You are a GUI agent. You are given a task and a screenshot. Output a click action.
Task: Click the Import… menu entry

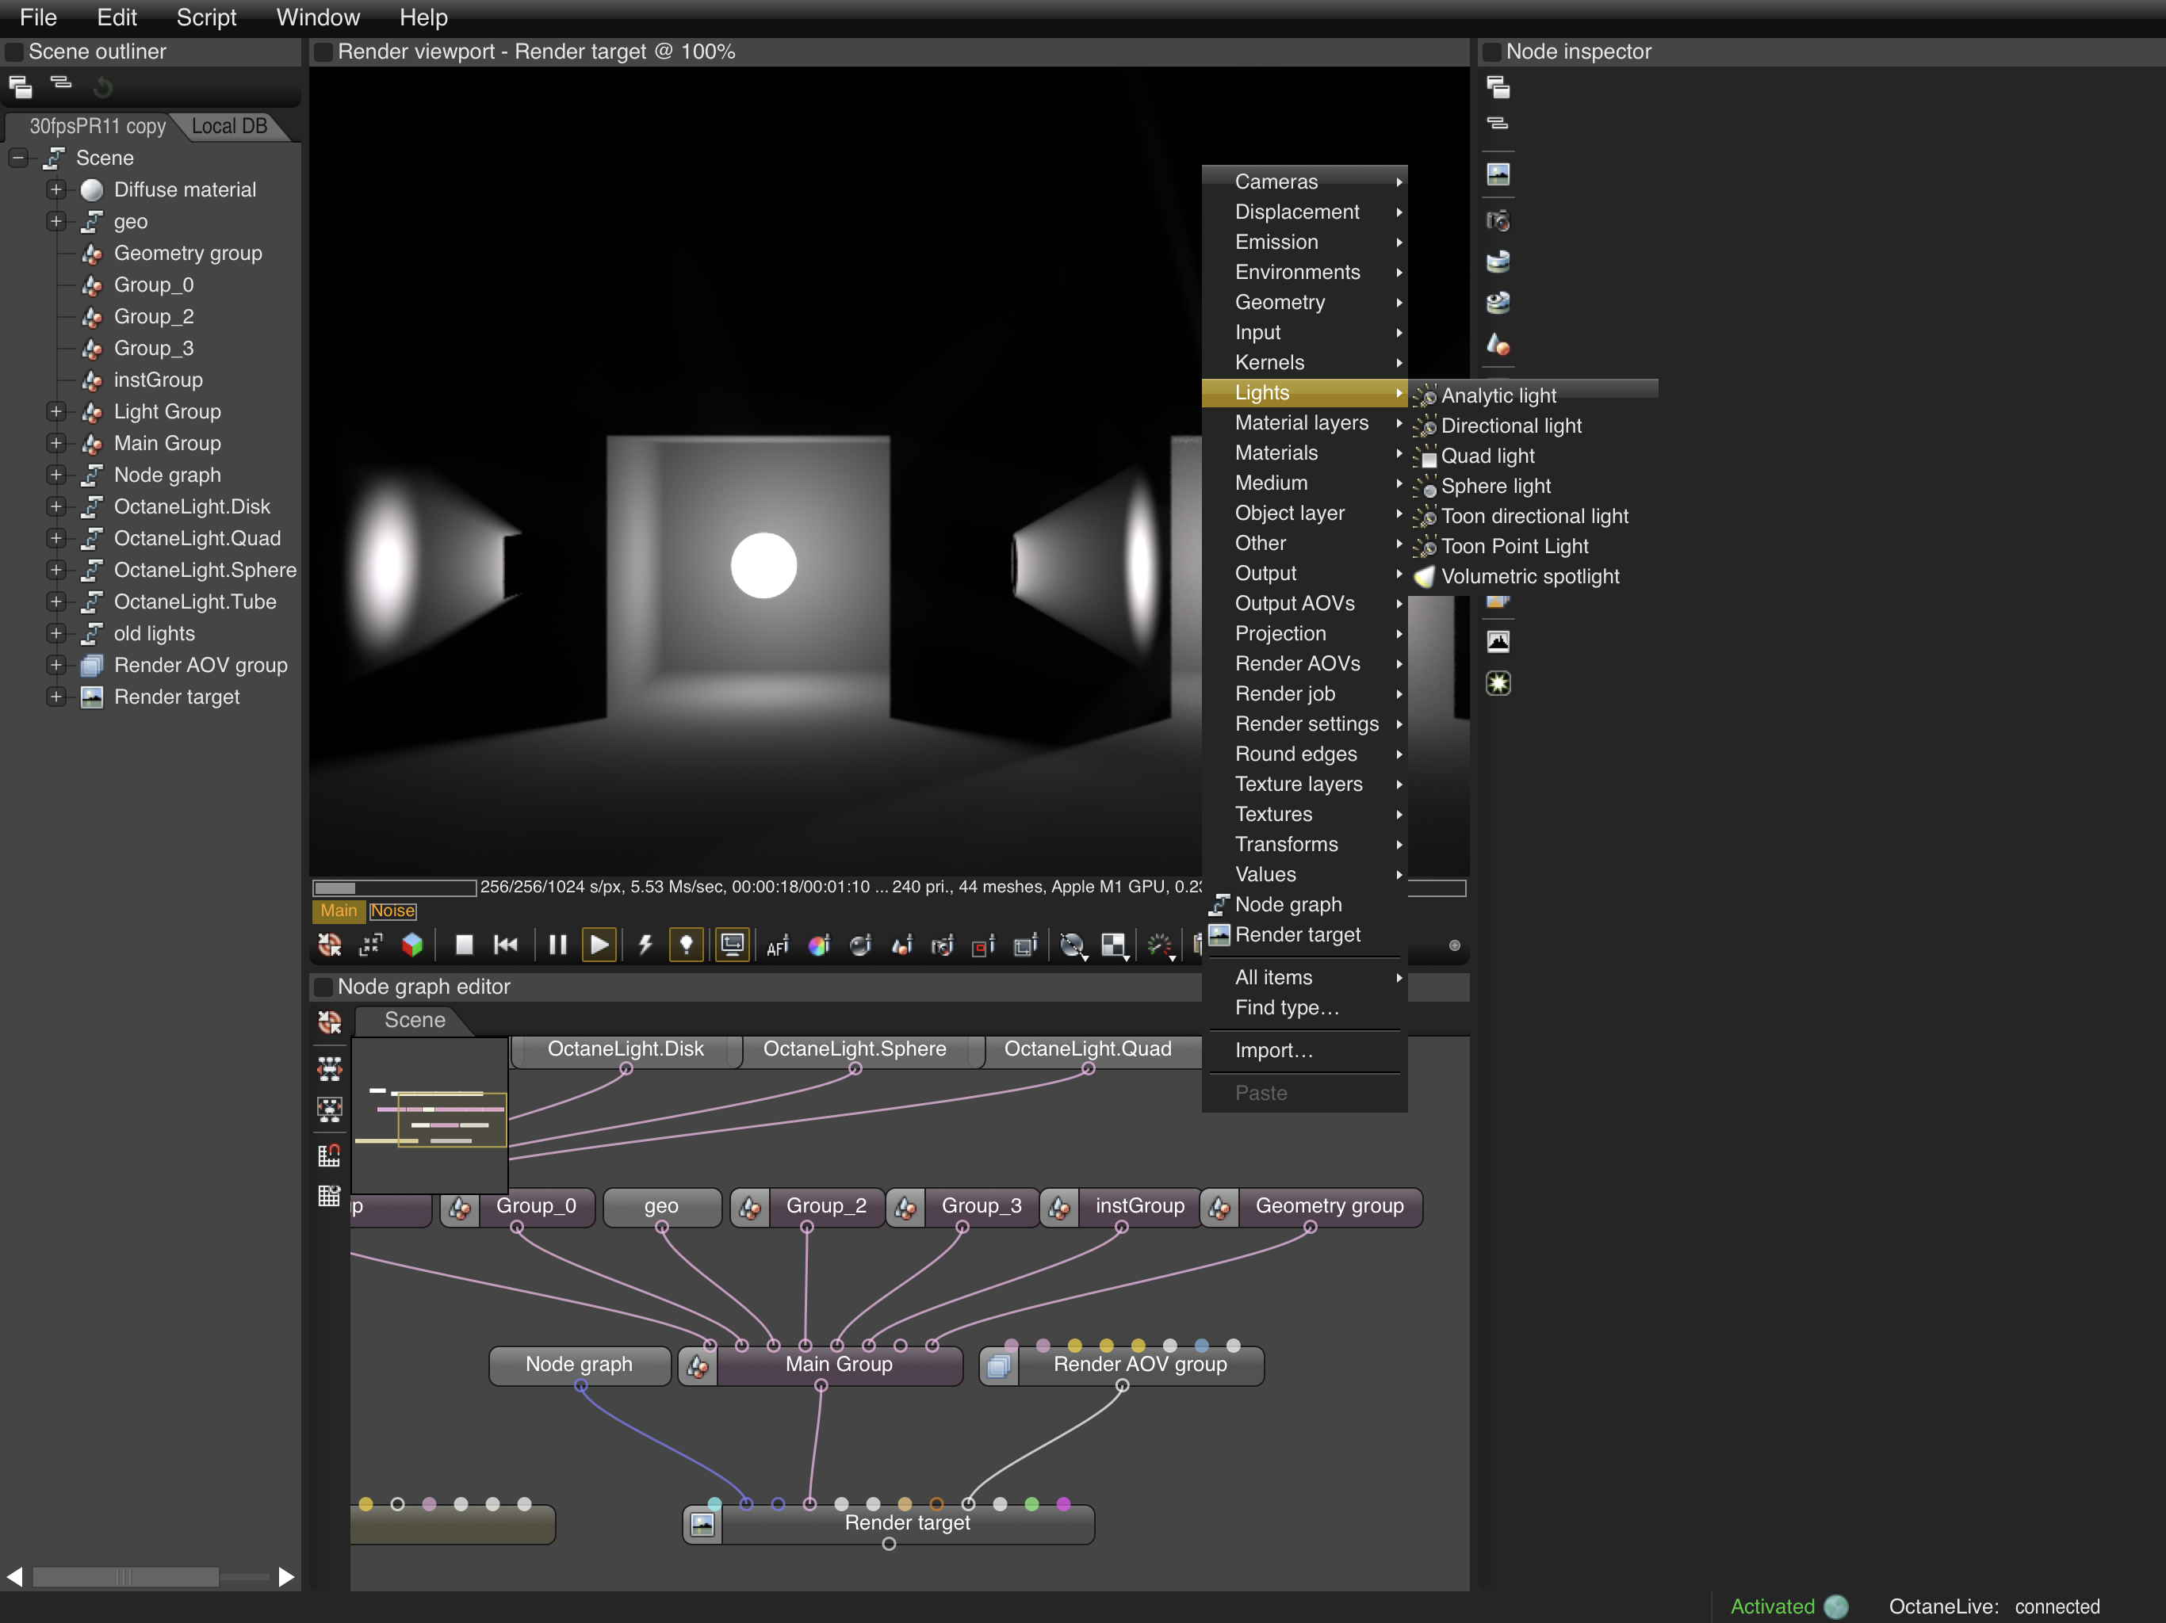pyautogui.click(x=1273, y=1050)
